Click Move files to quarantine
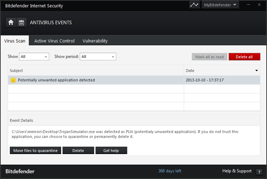Screen dimensions: 267x179 tap(35, 151)
